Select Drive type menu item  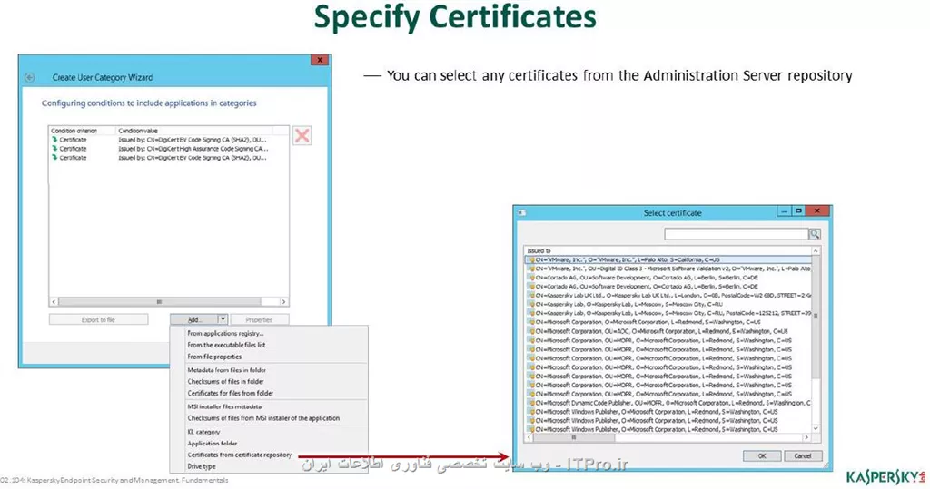(202, 466)
